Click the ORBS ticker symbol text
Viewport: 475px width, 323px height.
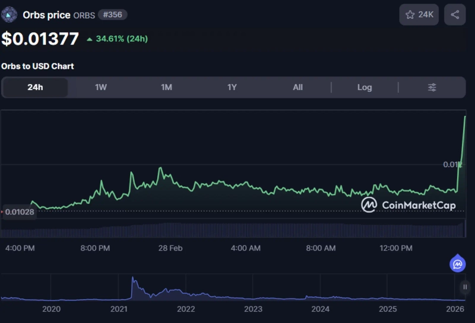[x=83, y=15]
